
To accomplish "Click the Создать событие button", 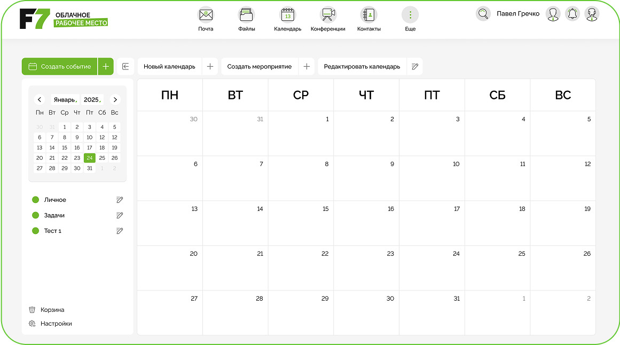I will click(x=59, y=66).
